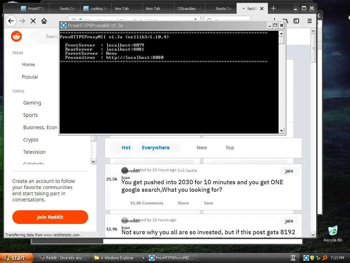
Task: Click the shield icon in system tray
Action: pyautogui.click(x=312, y=258)
